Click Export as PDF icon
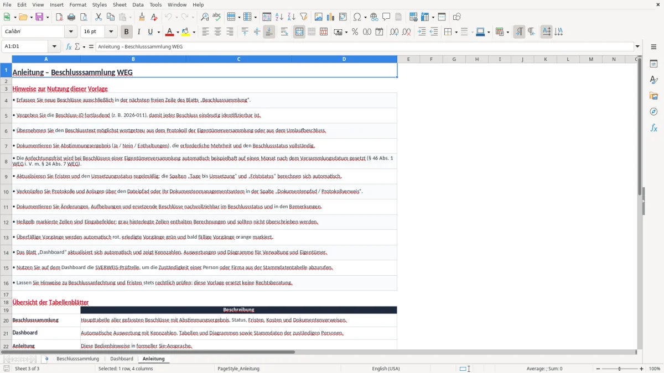This screenshot has height=373, width=664. pyautogui.click(x=59, y=17)
